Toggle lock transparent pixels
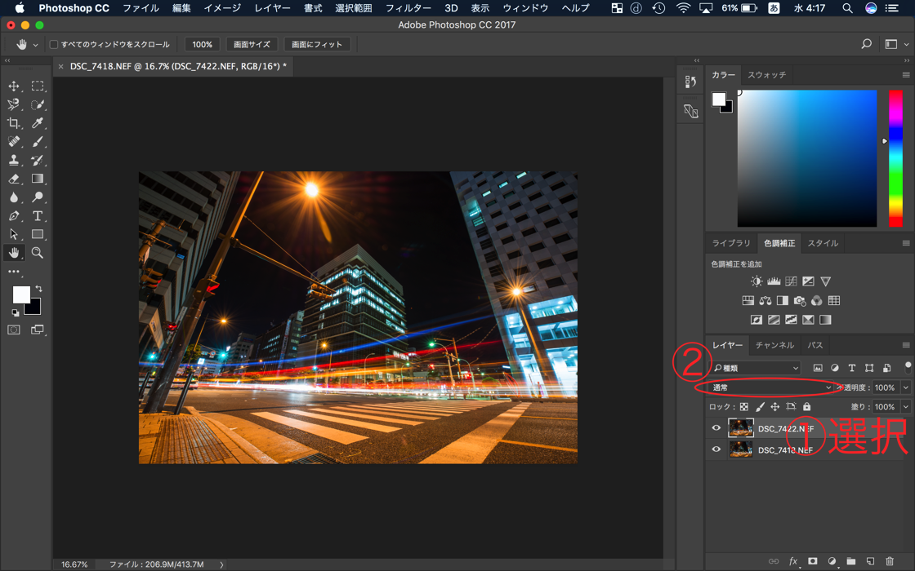 [744, 407]
